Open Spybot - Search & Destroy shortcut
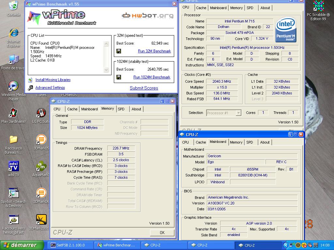 (13, 198)
